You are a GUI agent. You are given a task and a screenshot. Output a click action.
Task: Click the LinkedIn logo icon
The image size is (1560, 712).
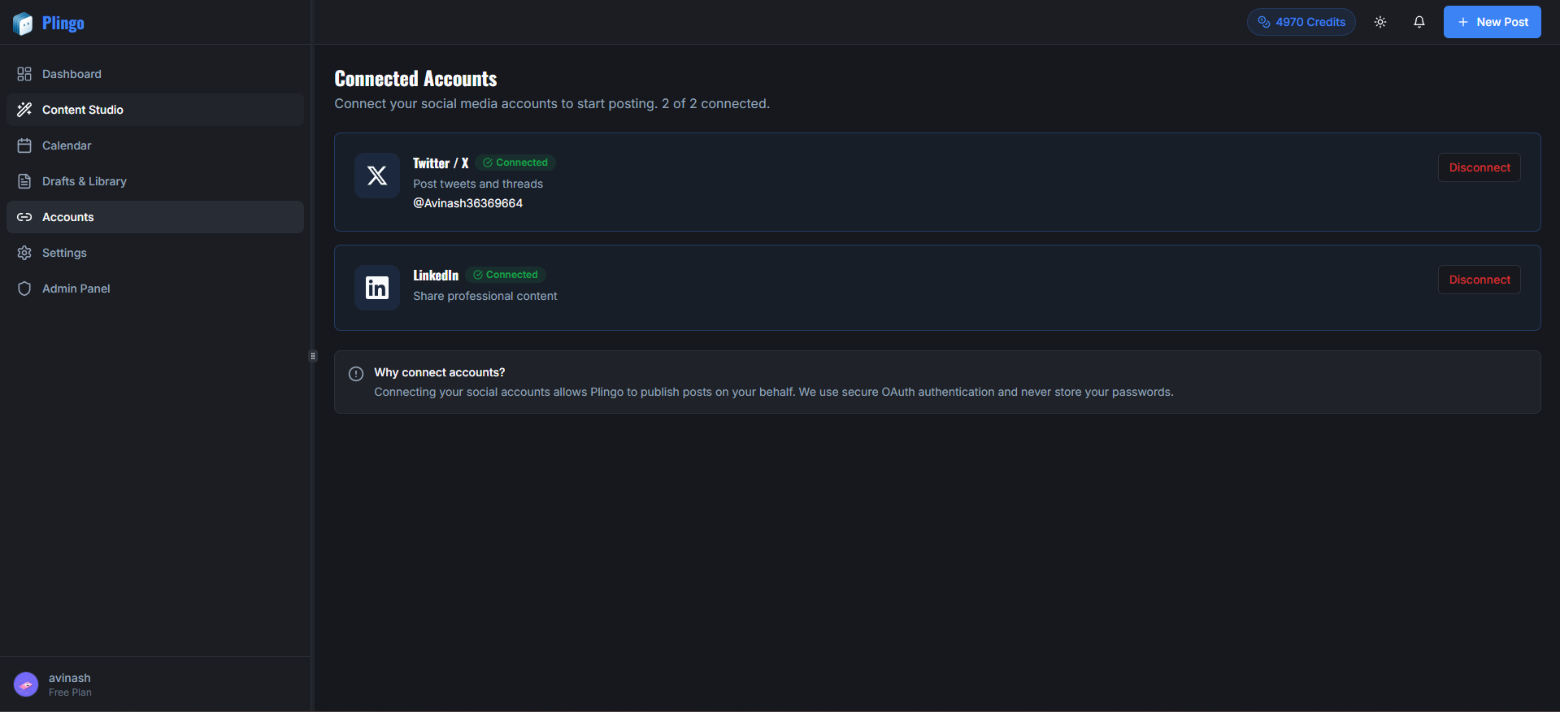377,288
